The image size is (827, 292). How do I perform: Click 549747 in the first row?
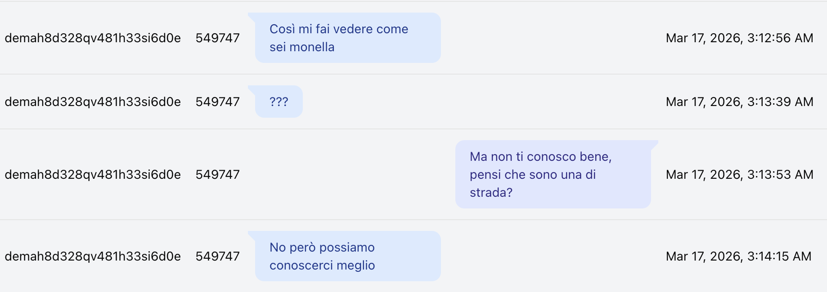tap(217, 38)
